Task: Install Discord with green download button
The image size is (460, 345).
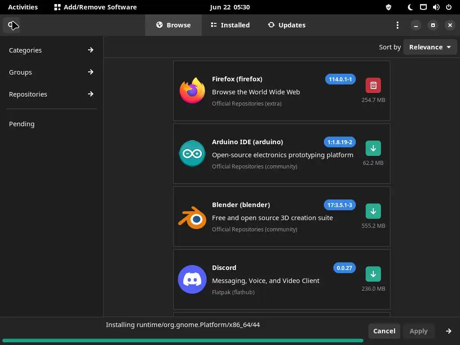Action: click(x=373, y=274)
